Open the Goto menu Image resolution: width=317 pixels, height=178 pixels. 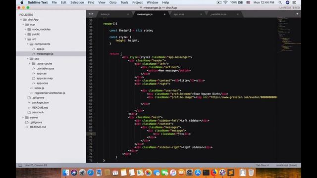pos(113,2)
